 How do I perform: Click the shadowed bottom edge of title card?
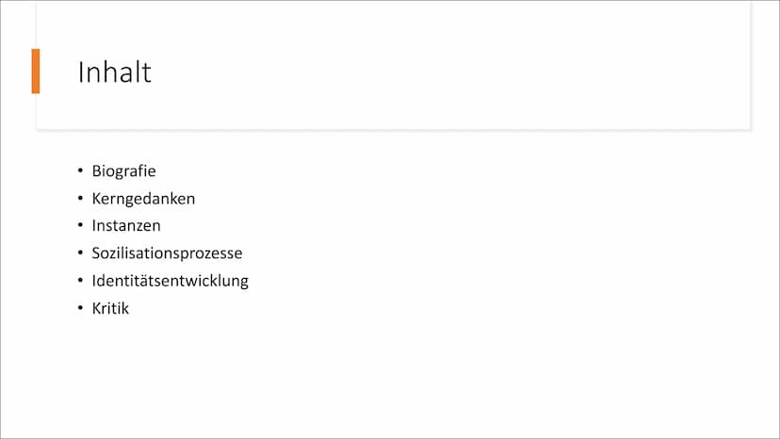coord(393,129)
